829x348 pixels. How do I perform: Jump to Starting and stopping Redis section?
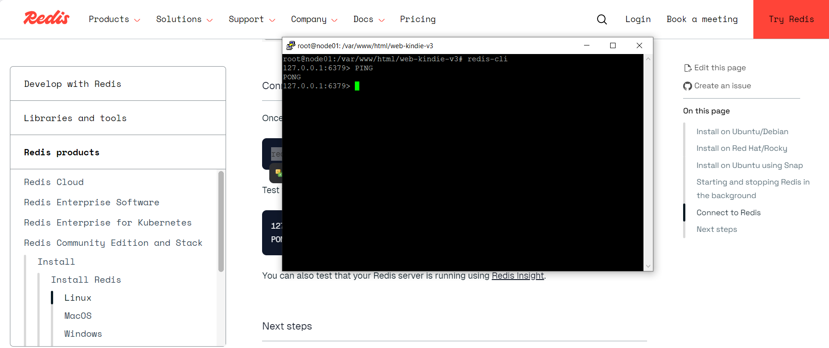point(753,189)
